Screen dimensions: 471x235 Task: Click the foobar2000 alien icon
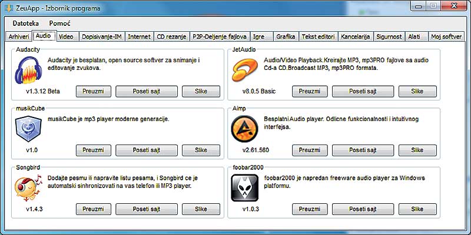(244, 188)
